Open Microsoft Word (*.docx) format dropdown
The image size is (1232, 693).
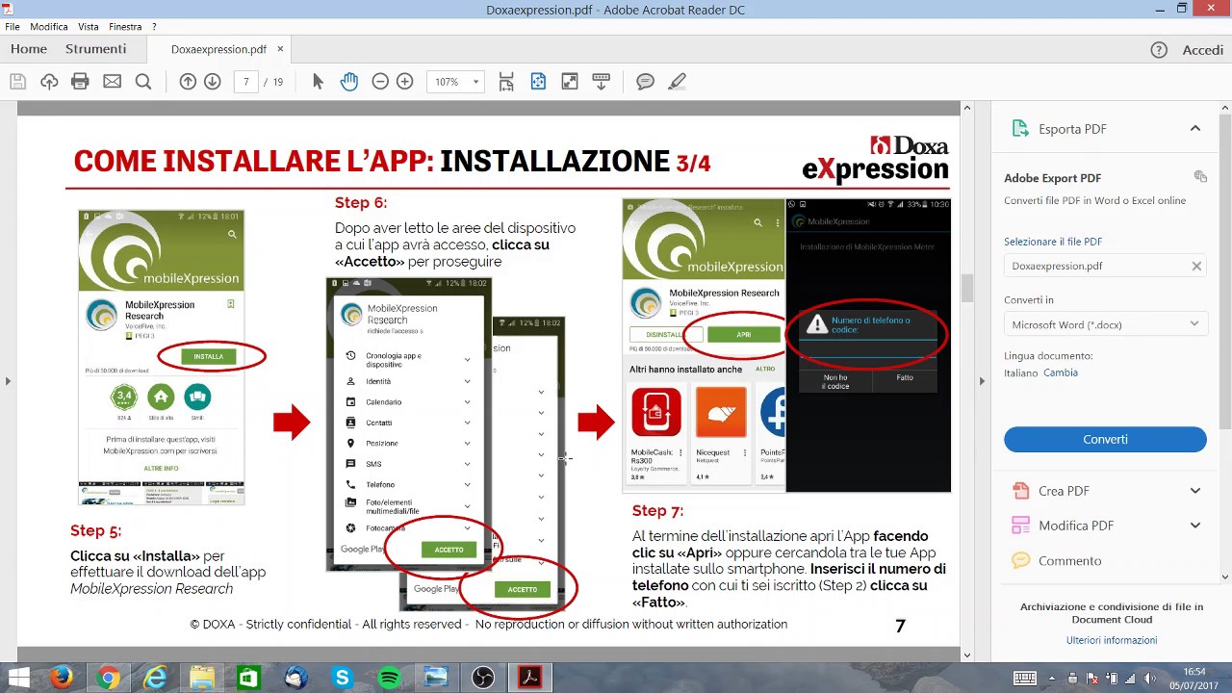pyautogui.click(x=1105, y=324)
